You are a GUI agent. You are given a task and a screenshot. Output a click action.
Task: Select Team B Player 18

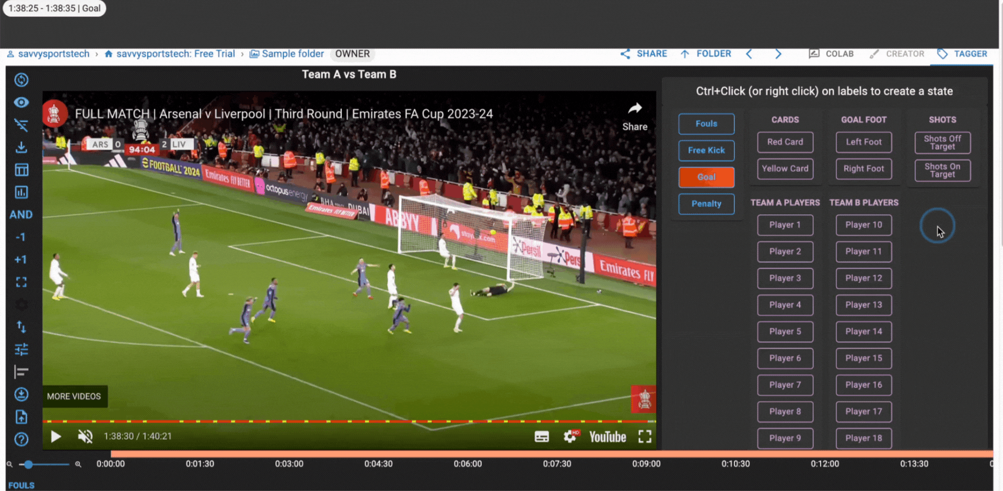pos(864,438)
